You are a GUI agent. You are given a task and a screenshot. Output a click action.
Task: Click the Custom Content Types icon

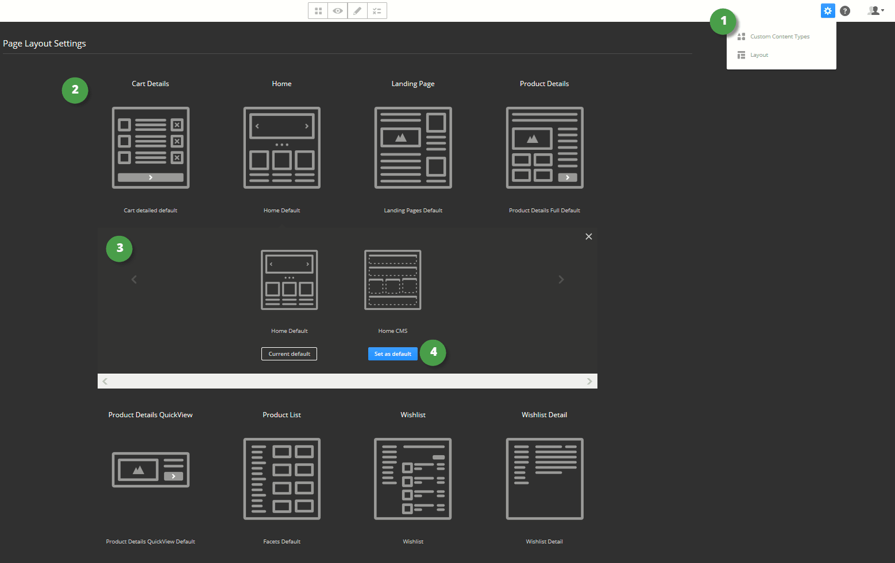click(741, 37)
